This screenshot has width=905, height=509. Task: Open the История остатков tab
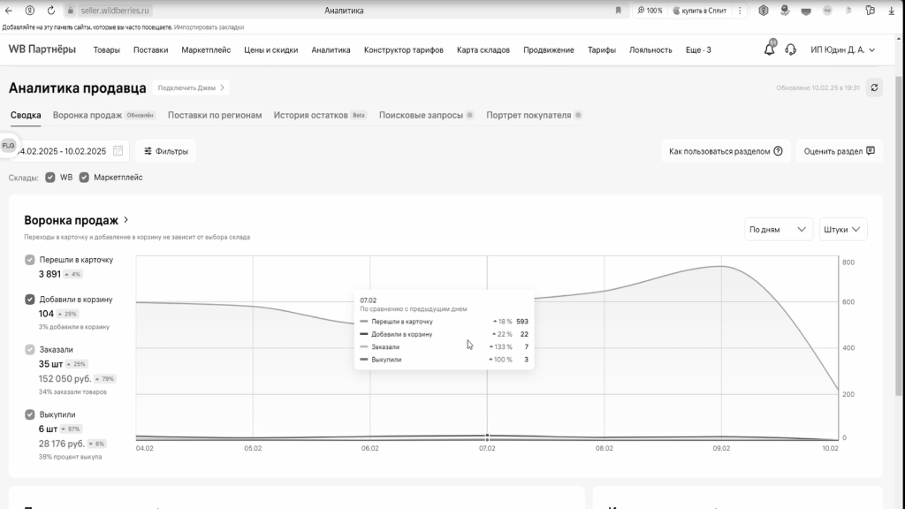tap(320, 116)
